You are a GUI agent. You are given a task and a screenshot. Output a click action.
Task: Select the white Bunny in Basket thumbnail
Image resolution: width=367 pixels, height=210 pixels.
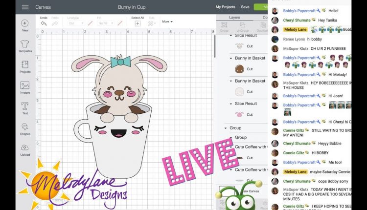[x=239, y=92]
